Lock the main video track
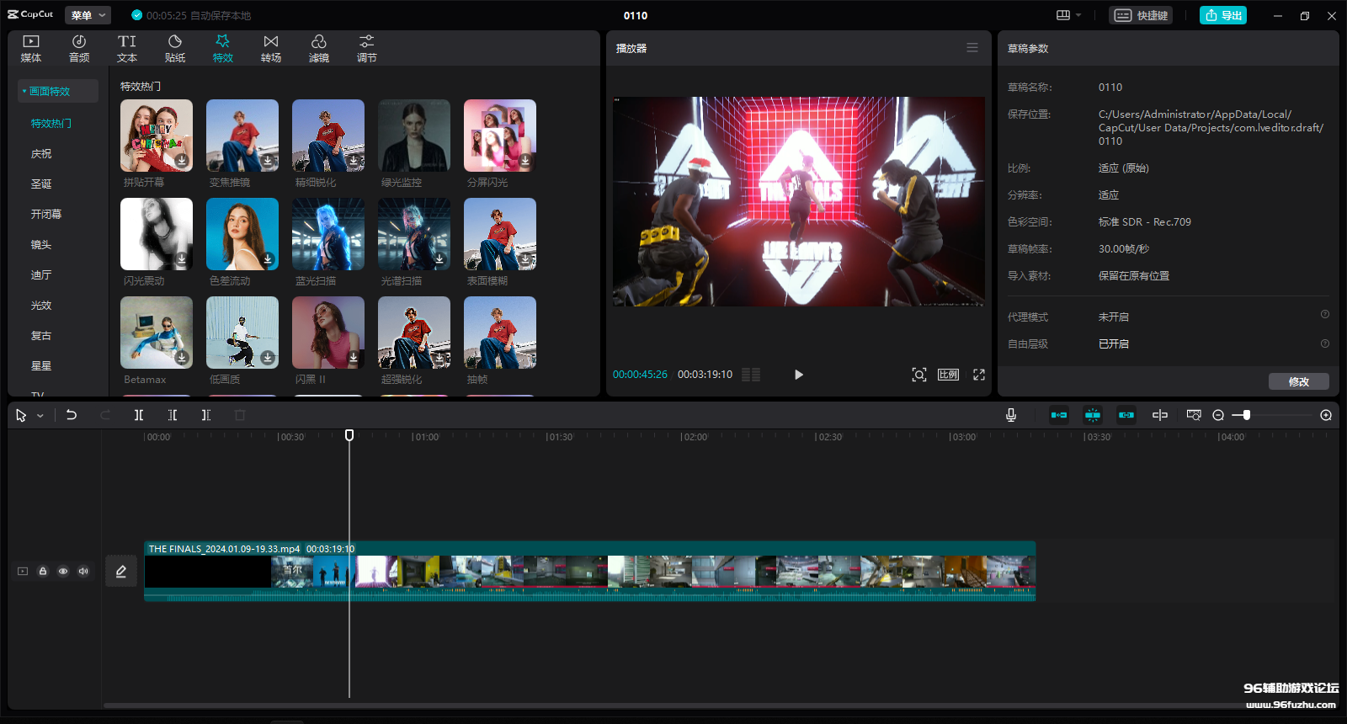This screenshot has width=1347, height=724. pyautogui.click(x=43, y=572)
